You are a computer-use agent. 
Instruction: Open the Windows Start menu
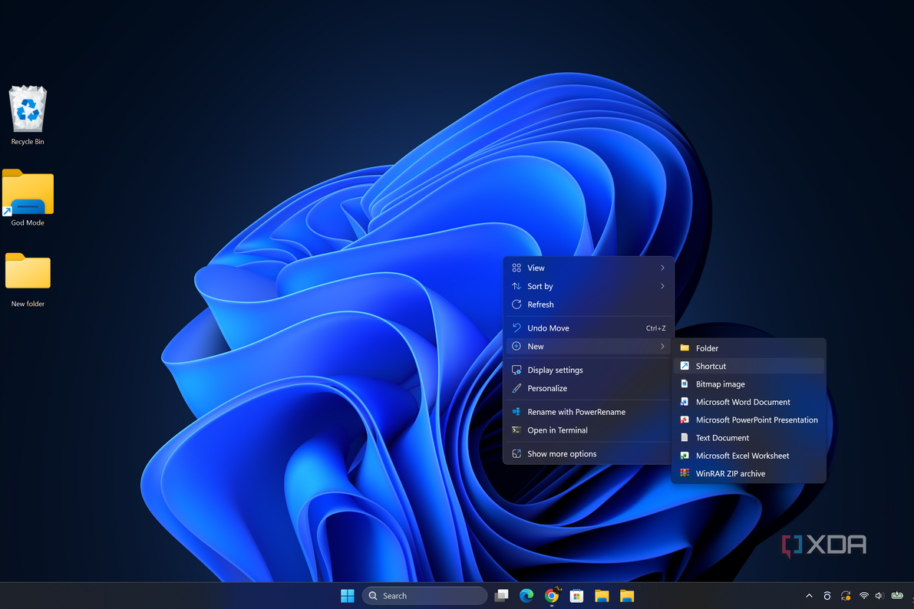click(x=348, y=596)
